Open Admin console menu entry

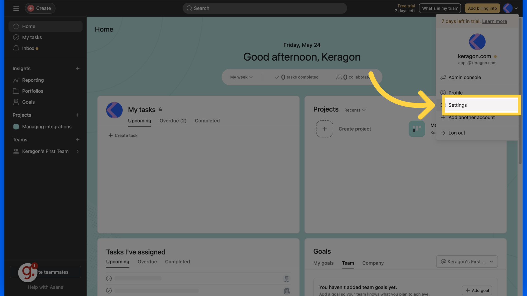coord(477,77)
